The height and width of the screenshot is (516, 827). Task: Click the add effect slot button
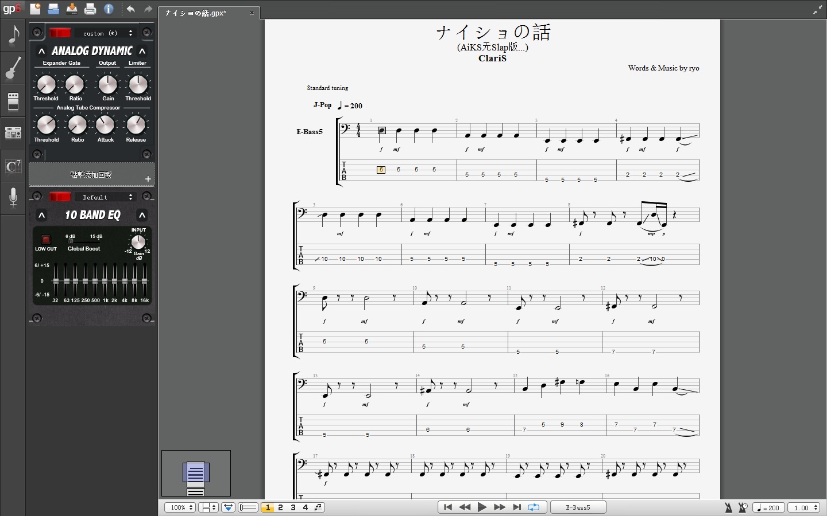click(x=92, y=175)
